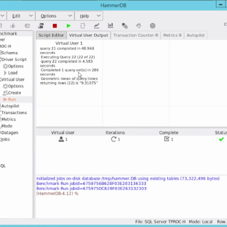The image size is (227, 227).
Task: Select Schema in the benchmark tree
Action: (10, 53)
